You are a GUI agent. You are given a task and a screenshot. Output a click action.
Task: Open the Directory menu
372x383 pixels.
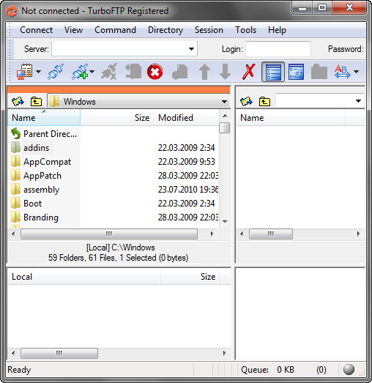165,30
